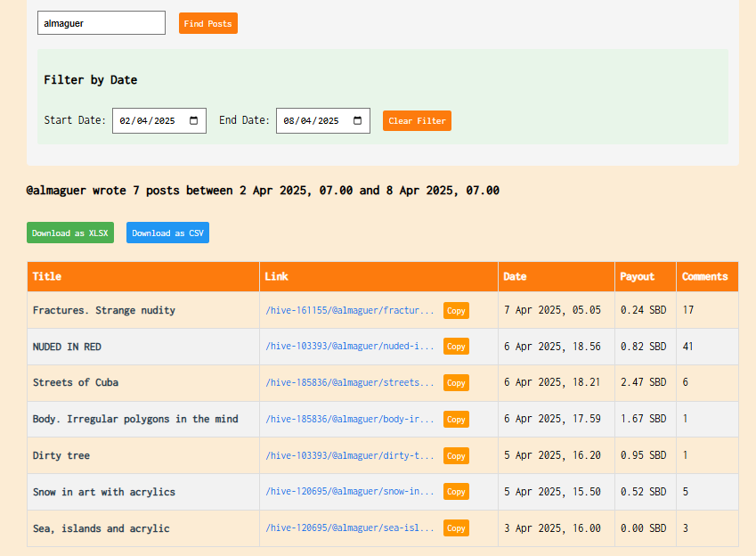The height and width of the screenshot is (556, 756).
Task: Open the /hive-185836/@almaguer/body-ir... link
Action: click(x=350, y=419)
